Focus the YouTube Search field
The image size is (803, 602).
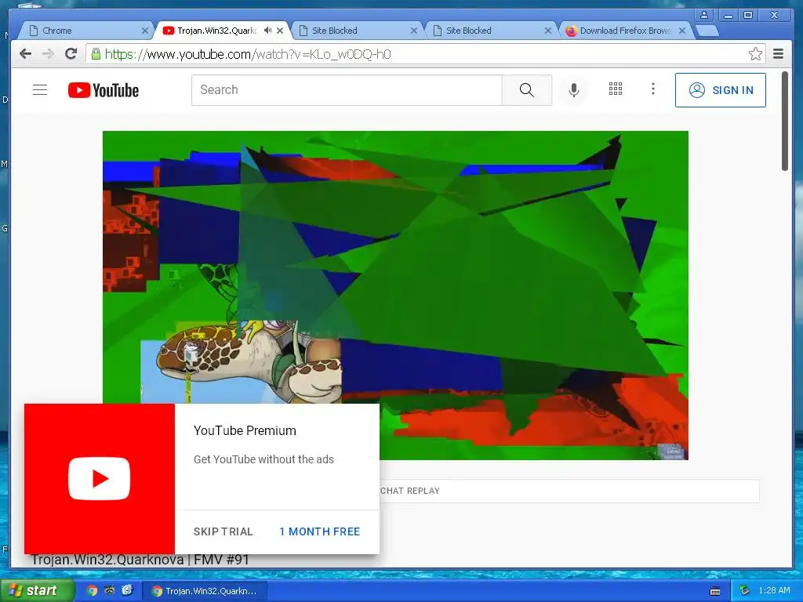(347, 90)
